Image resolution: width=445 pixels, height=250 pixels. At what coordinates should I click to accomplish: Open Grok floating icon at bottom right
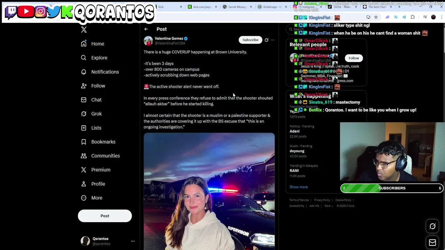[432, 226]
